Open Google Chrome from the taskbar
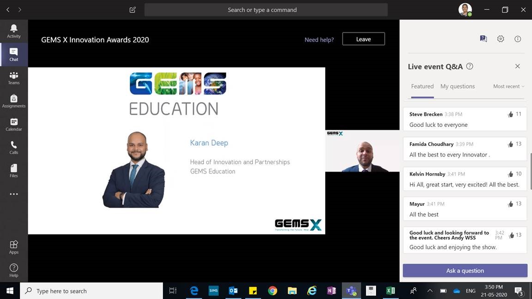 point(272,291)
